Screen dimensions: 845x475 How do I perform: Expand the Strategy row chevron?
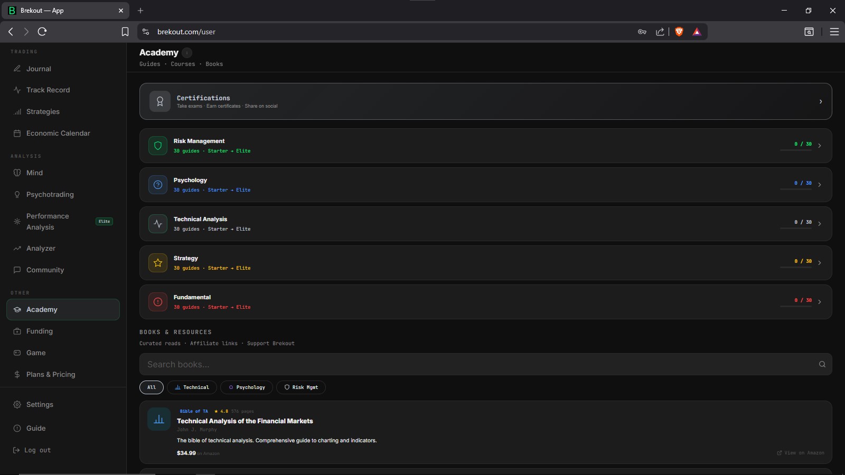point(820,263)
